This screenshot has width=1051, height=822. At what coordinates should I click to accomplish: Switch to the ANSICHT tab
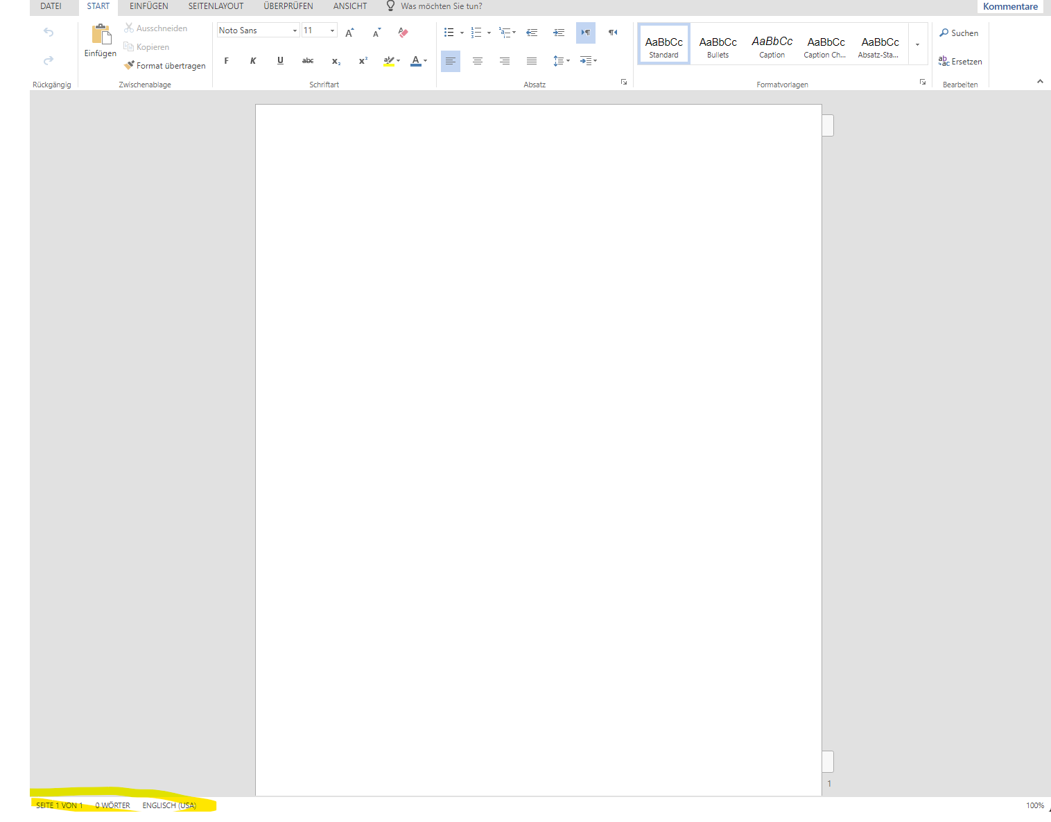[x=350, y=6]
